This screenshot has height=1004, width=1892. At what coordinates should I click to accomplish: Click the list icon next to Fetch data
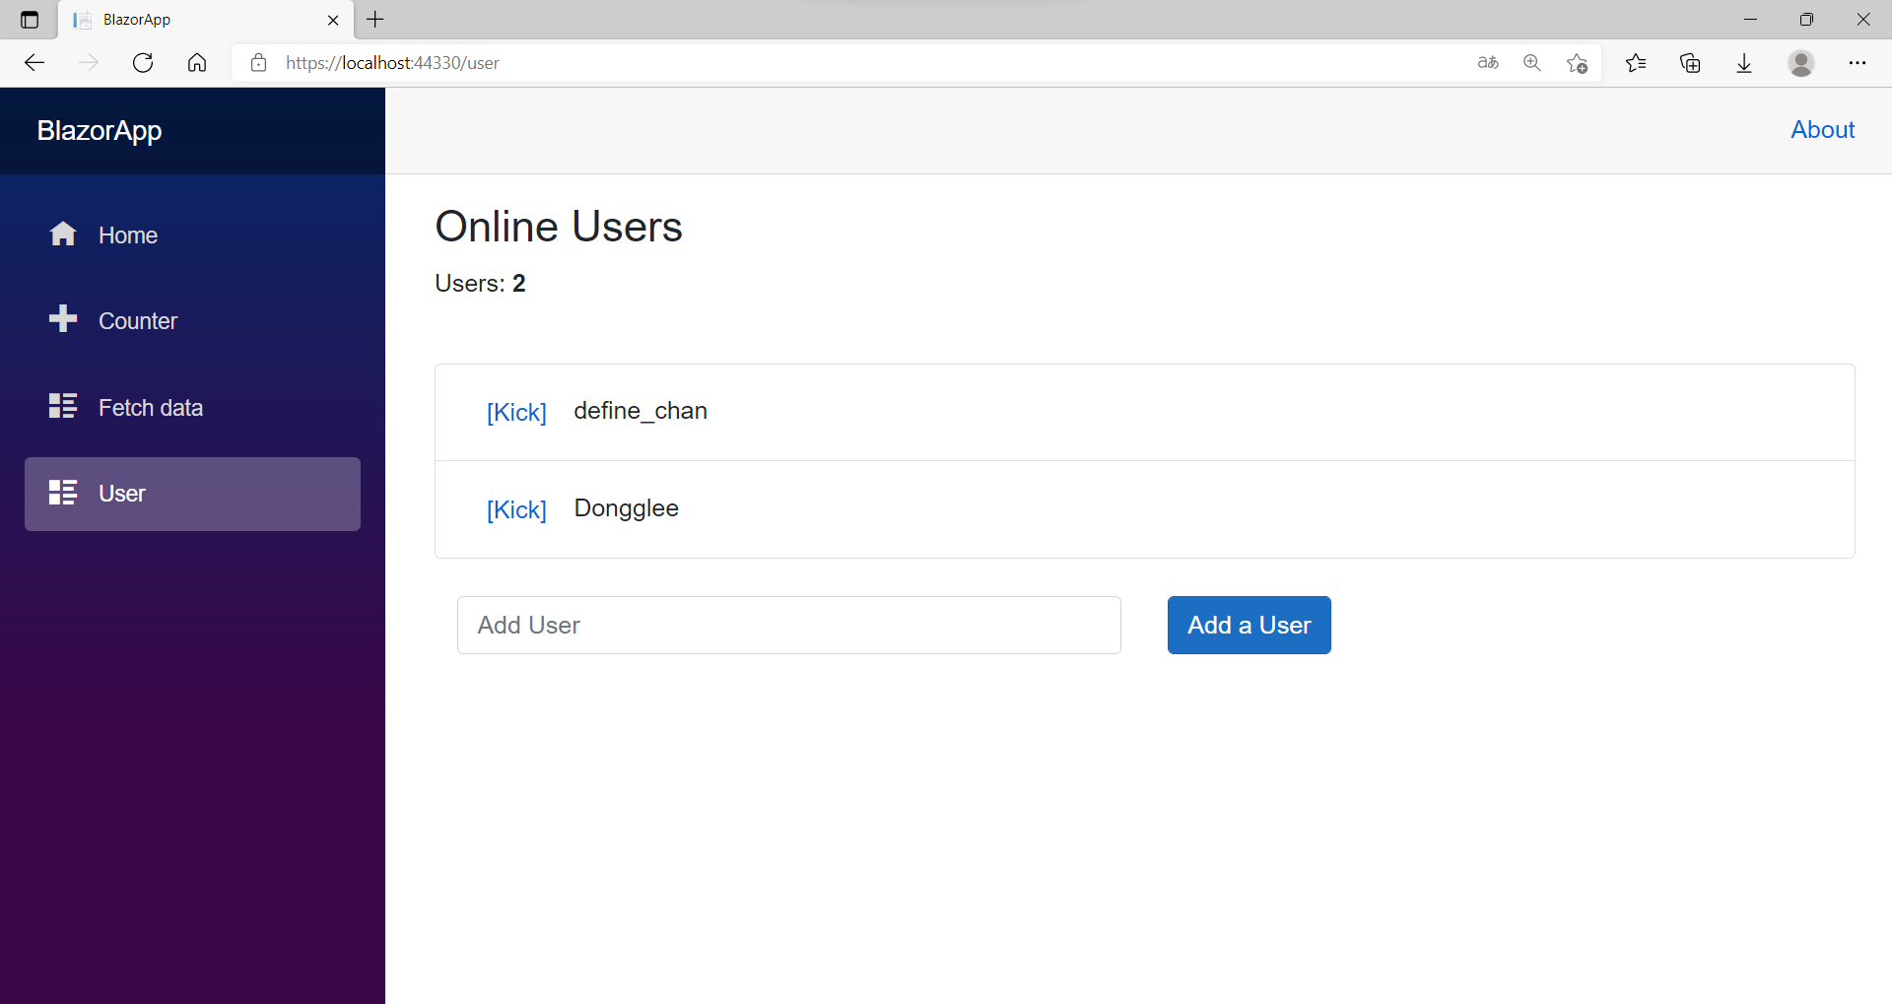tap(63, 406)
